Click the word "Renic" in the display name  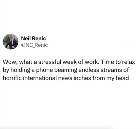[39, 39]
